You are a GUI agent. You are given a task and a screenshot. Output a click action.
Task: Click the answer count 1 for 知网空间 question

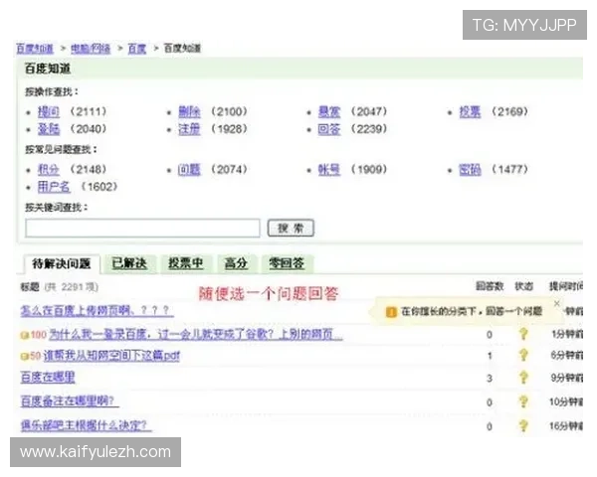(x=490, y=356)
